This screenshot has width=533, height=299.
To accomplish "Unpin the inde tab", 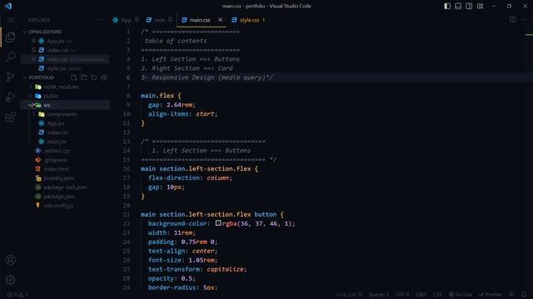I will click(170, 20).
